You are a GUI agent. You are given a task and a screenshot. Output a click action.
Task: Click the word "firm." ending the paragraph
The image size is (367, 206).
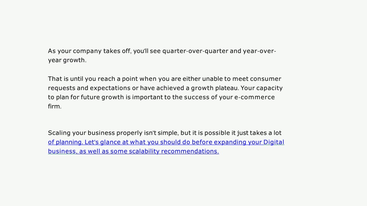(54, 106)
